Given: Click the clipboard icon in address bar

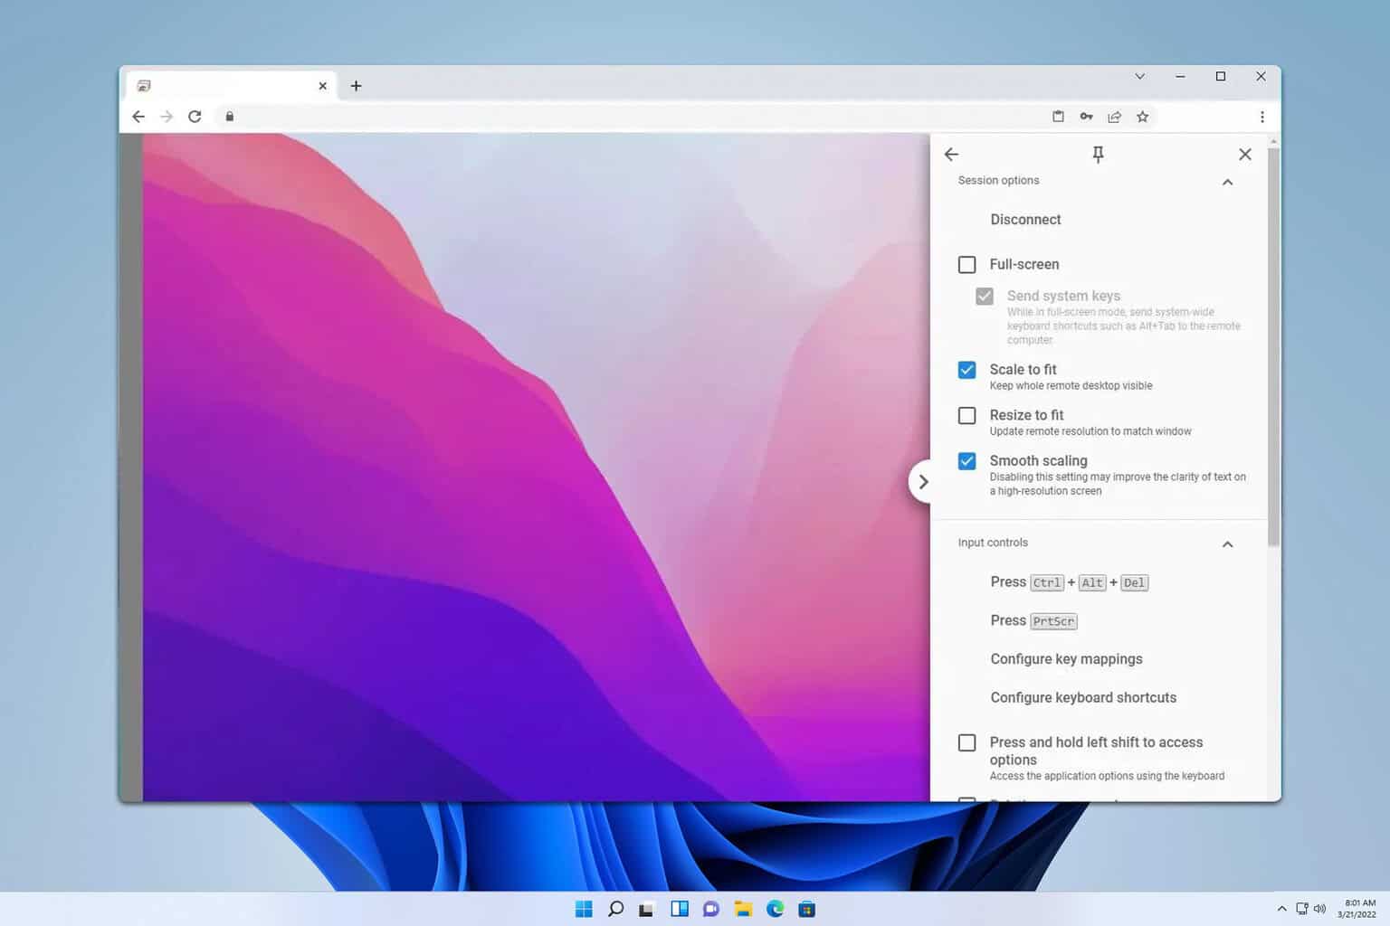Looking at the screenshot, I should pos(1058,117).
